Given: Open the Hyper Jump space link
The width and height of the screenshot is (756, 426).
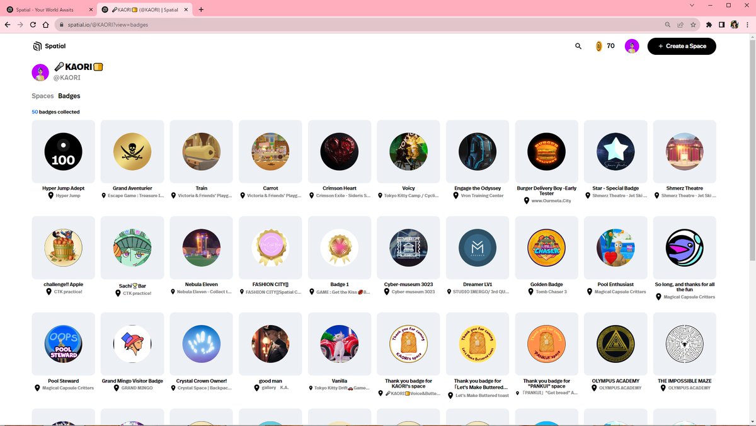Looking at the screenshot, I should (x=68, y=195).
